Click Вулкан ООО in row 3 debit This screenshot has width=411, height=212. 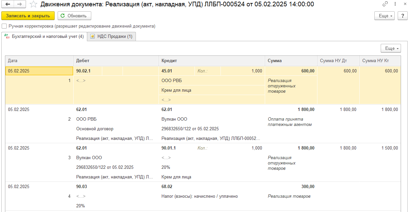(x=89, y=158)
